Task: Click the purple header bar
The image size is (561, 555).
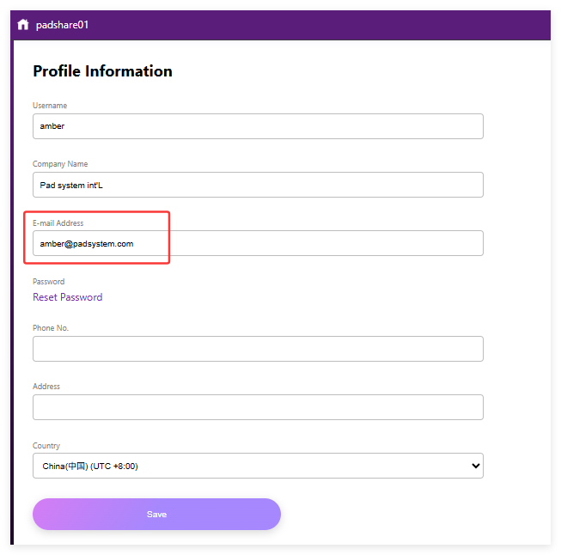Action: (x=301, y=25)
